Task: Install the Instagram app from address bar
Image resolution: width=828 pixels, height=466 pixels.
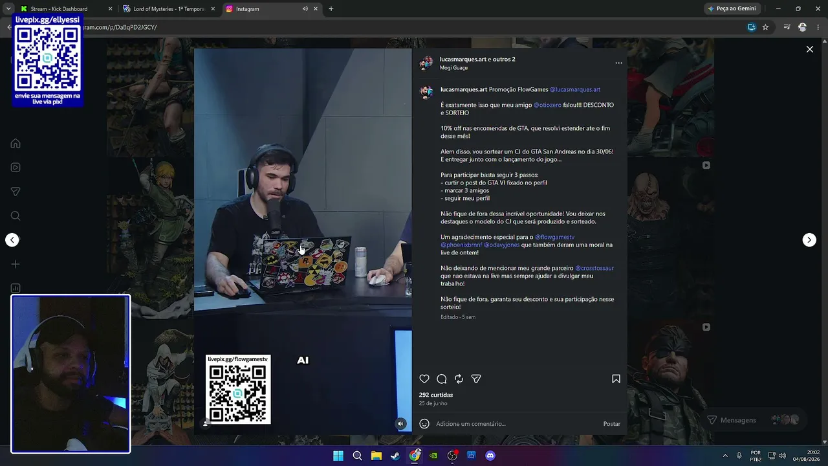Action: 751,27
